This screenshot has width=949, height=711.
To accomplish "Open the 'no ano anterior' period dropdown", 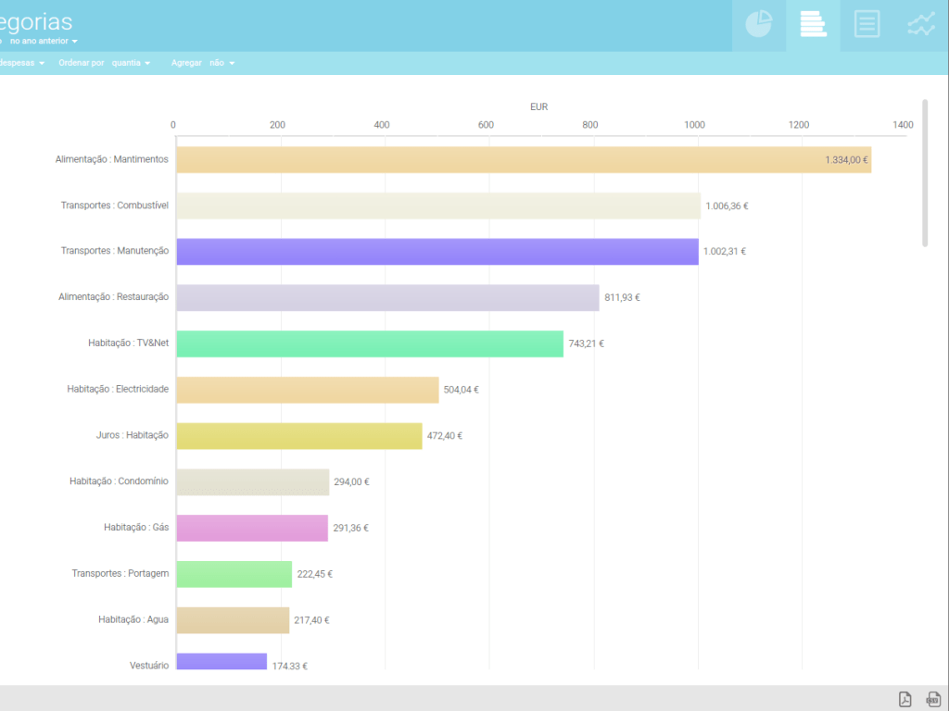I will [x=44, y=42].
